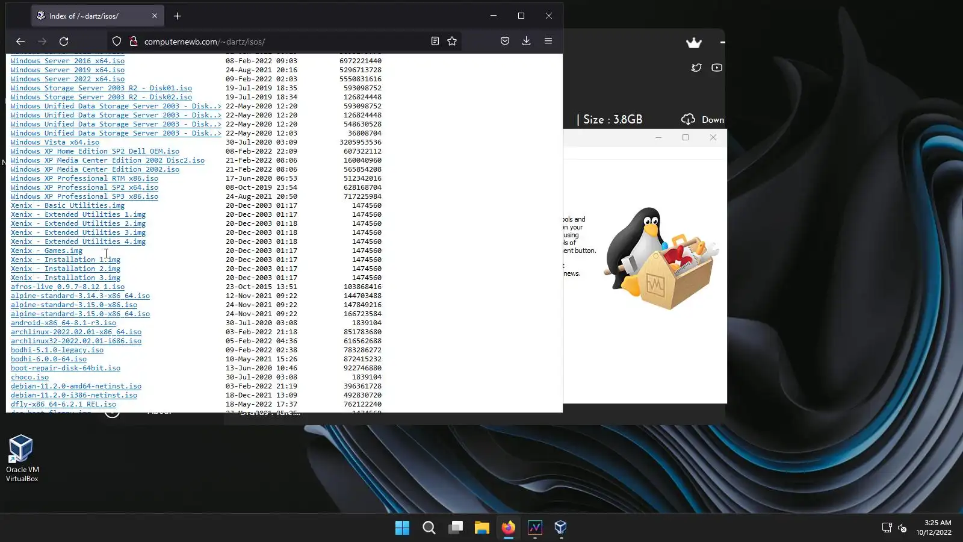
Task: Download 'Windows XP Professional SP3 x86.iso'
Action: [x=84, y=196]
